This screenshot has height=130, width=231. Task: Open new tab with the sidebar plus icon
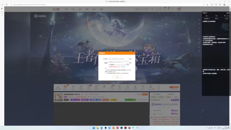pos(2,15)
